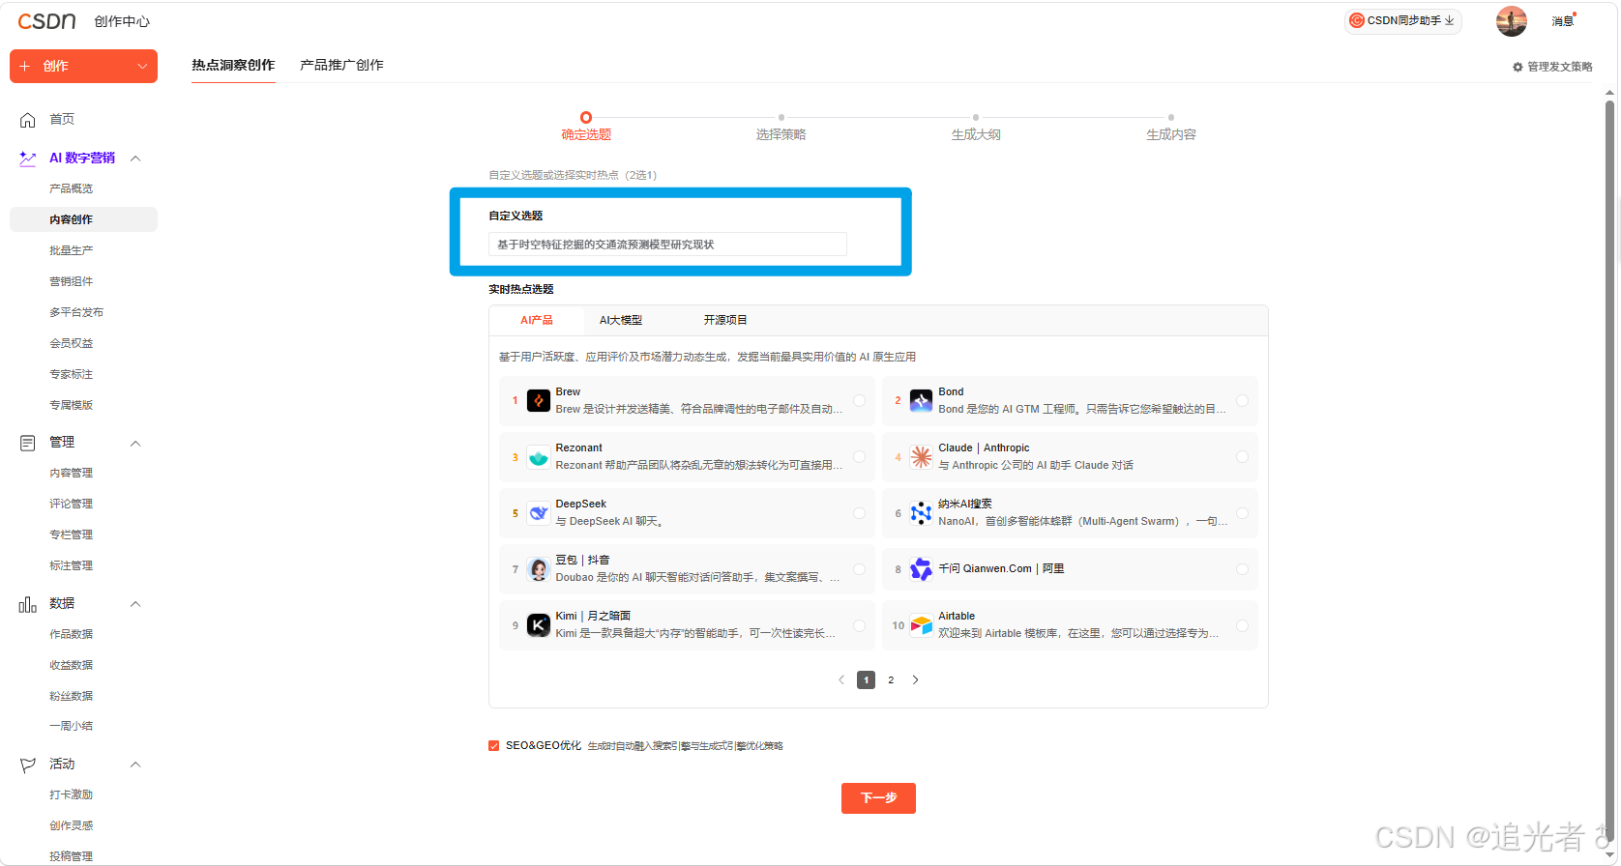Image resolution: width=1621 pixels, height=866 pixels.
Task: Click the AI 数字营销 chart icon
Action: tap(28, 159)
